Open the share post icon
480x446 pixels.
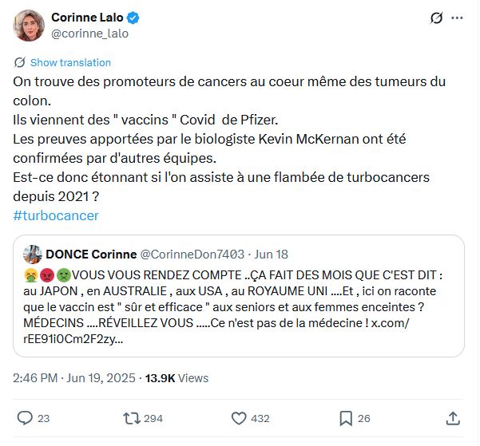coord(453,417)
